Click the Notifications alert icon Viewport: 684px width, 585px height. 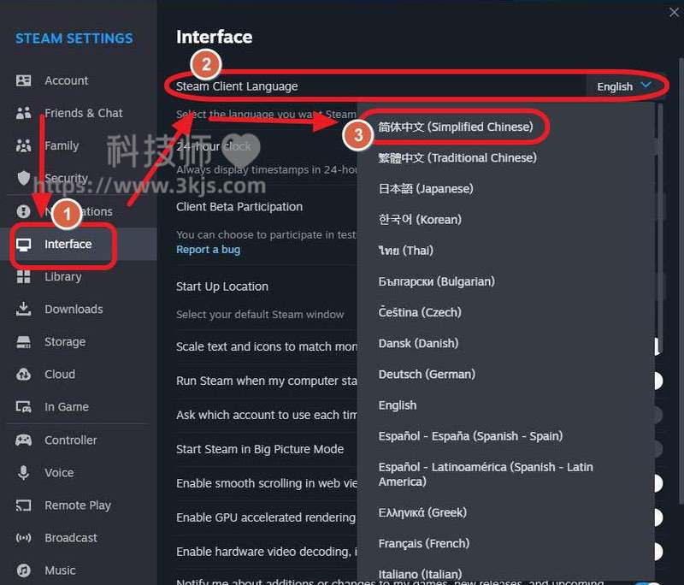[x=24, y=211]
